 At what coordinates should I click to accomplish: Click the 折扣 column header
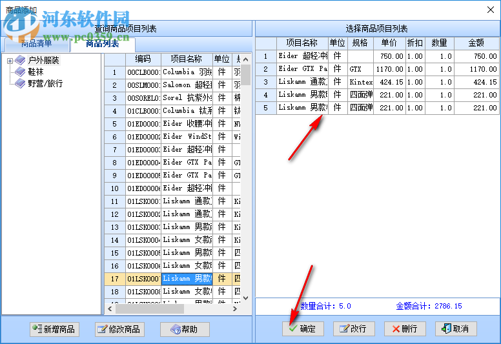click(414, 43)
